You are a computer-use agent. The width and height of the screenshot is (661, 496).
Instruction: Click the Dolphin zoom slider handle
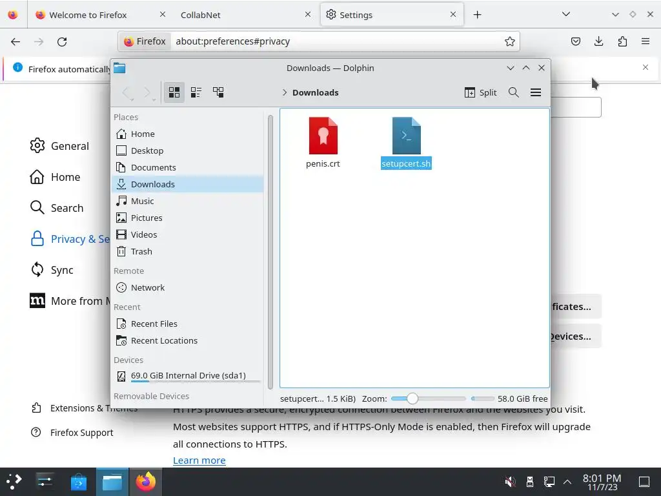click(412, 398)
